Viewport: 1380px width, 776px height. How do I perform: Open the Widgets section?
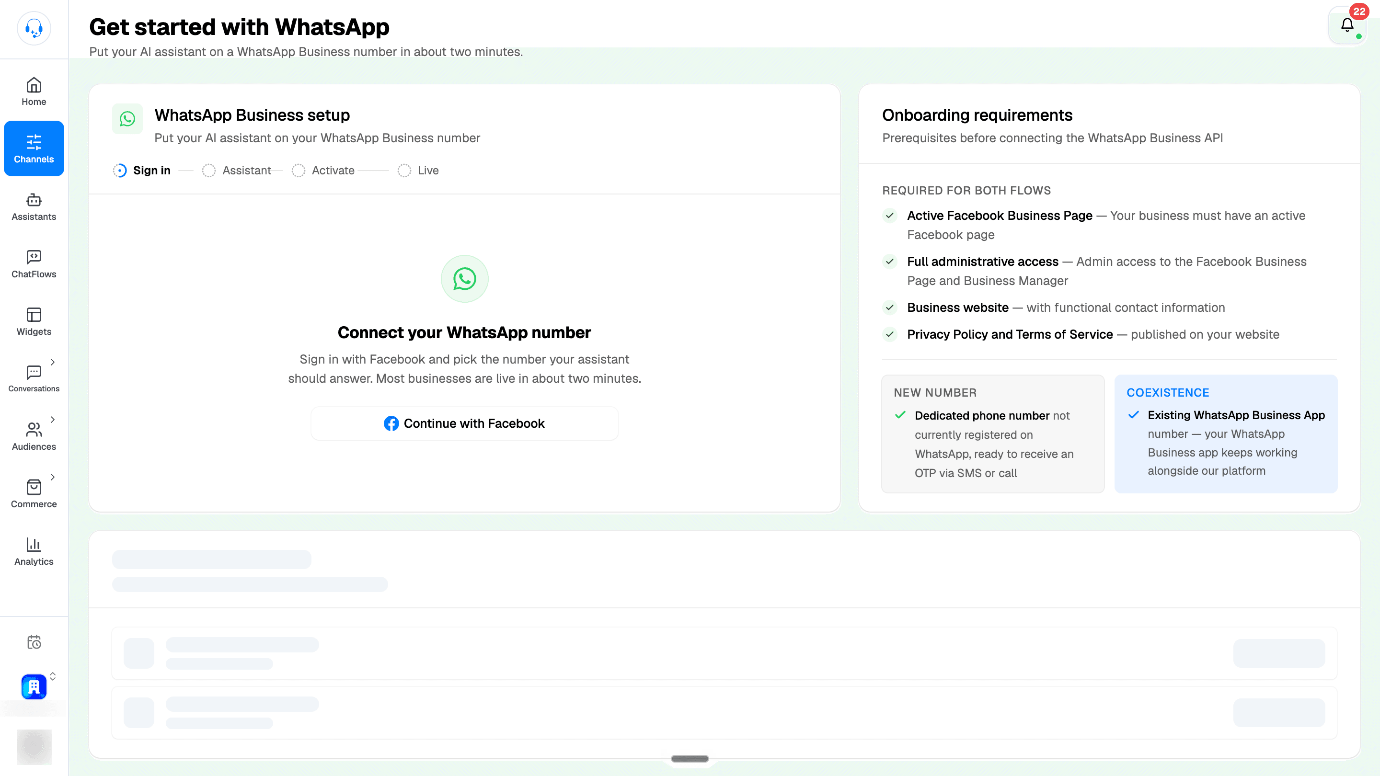[x=34, y=321]
